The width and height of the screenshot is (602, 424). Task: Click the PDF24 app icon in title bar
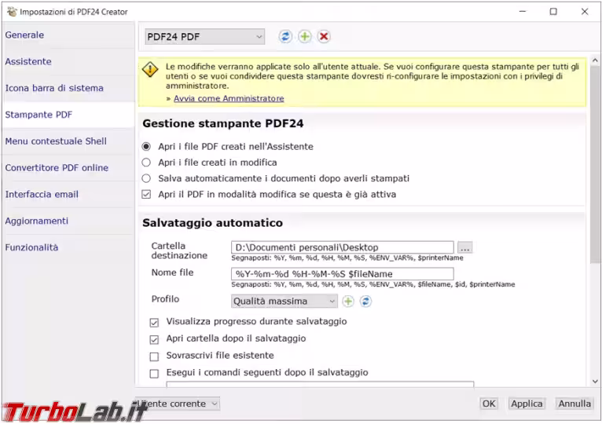pos(13,12)
